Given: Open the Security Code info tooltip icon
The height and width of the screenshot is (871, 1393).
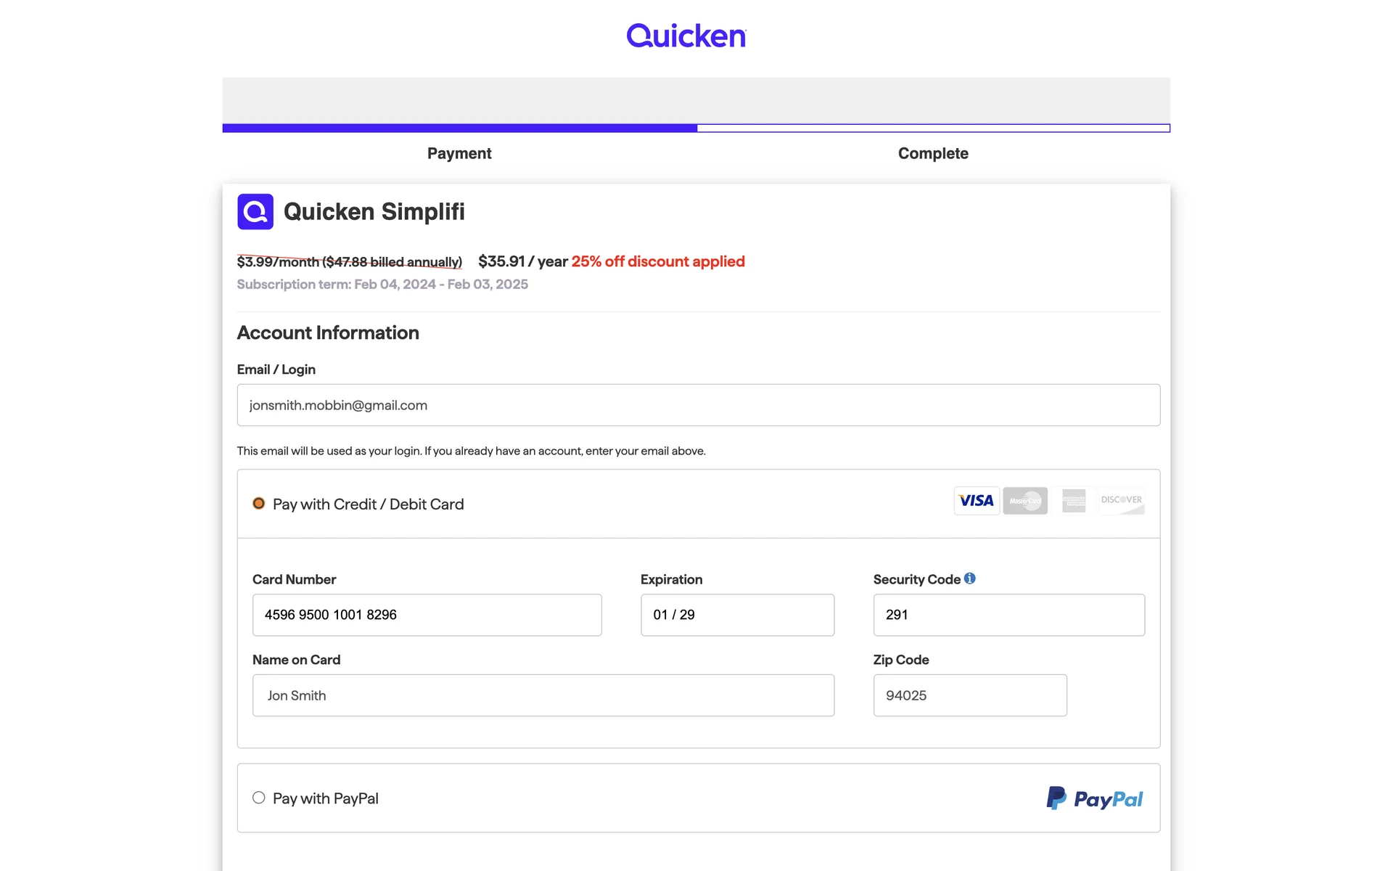Looking at the screenshot, I should [970, 578].
